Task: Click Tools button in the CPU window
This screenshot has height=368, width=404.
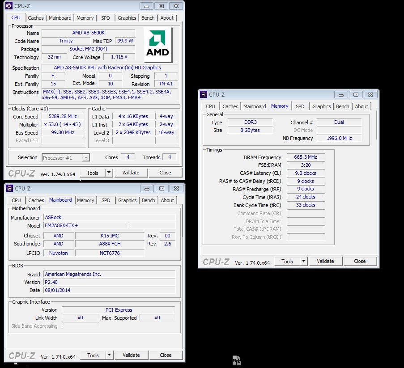Action: pyautogui.click(x=93, y=173)
